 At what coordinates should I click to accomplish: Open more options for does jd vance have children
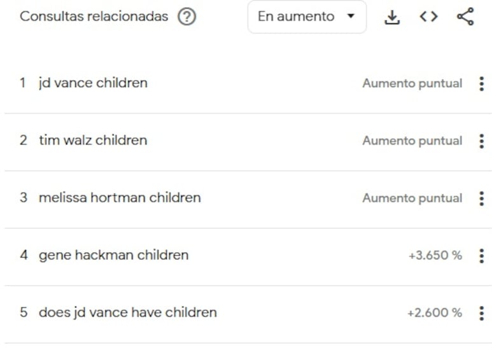click(482, 313)
